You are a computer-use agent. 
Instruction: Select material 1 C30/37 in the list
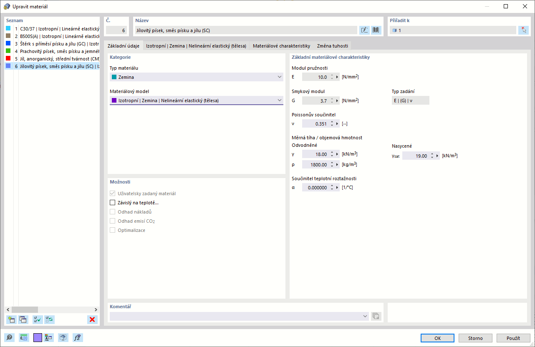(x=52, y=29)
